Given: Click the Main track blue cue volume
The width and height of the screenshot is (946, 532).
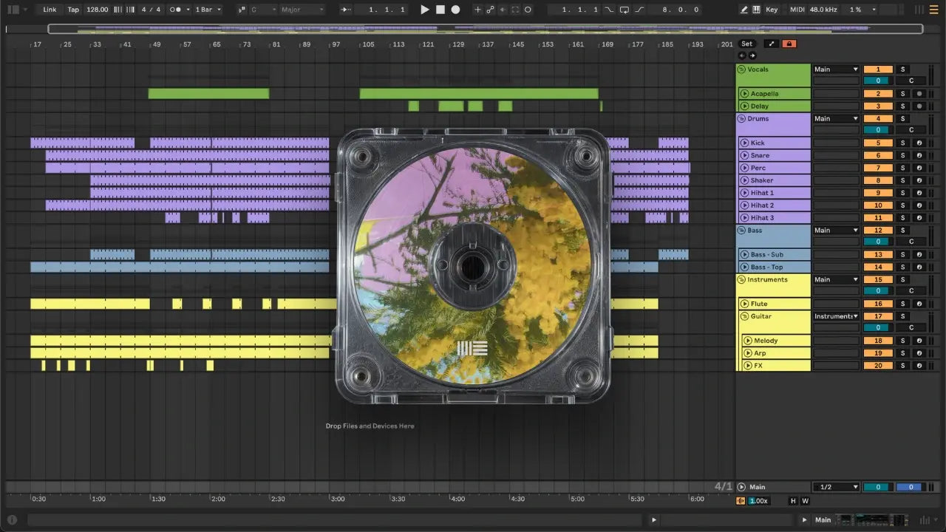Looking at the screenshot, I should pos(910,487).
